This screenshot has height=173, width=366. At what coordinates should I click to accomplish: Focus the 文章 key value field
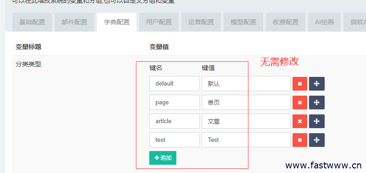tap(246, 121)
